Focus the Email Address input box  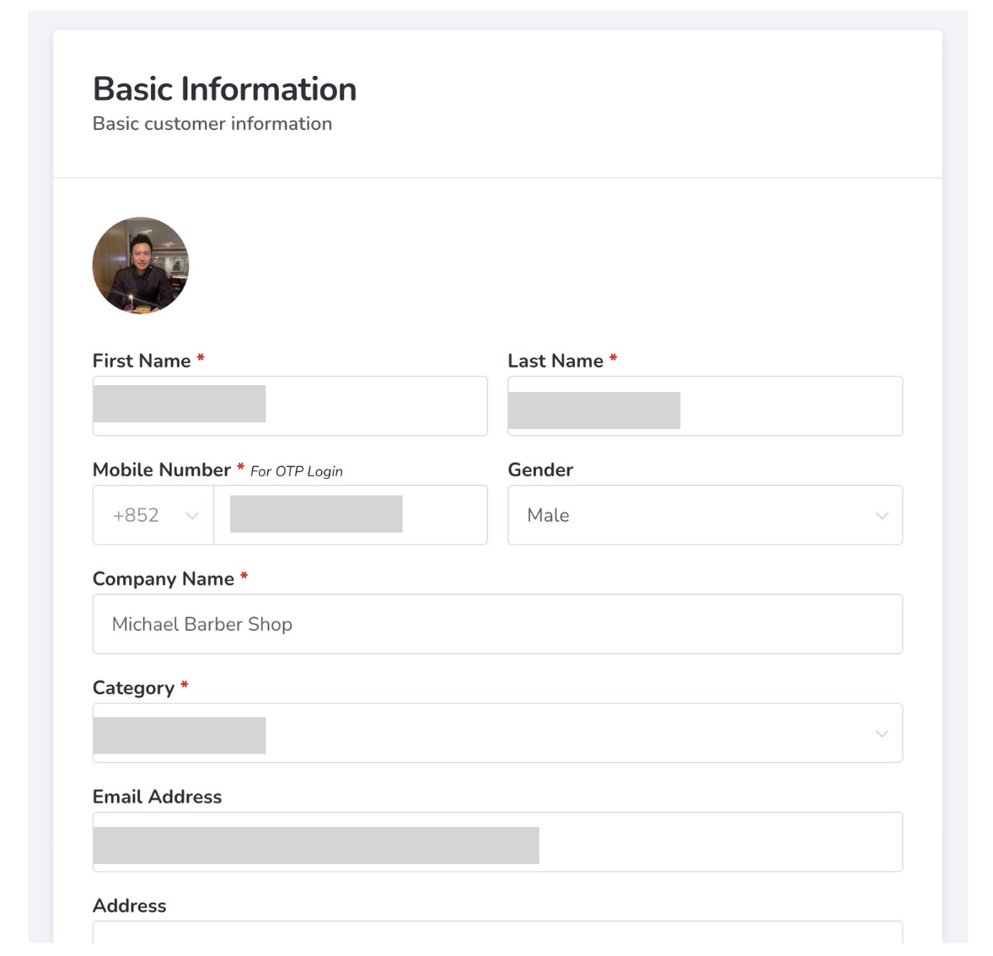pyautogui.click(x=497, y=842)
